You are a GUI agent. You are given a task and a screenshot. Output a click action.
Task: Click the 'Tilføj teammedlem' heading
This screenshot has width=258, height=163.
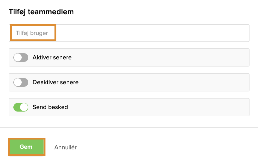(41, 12)
